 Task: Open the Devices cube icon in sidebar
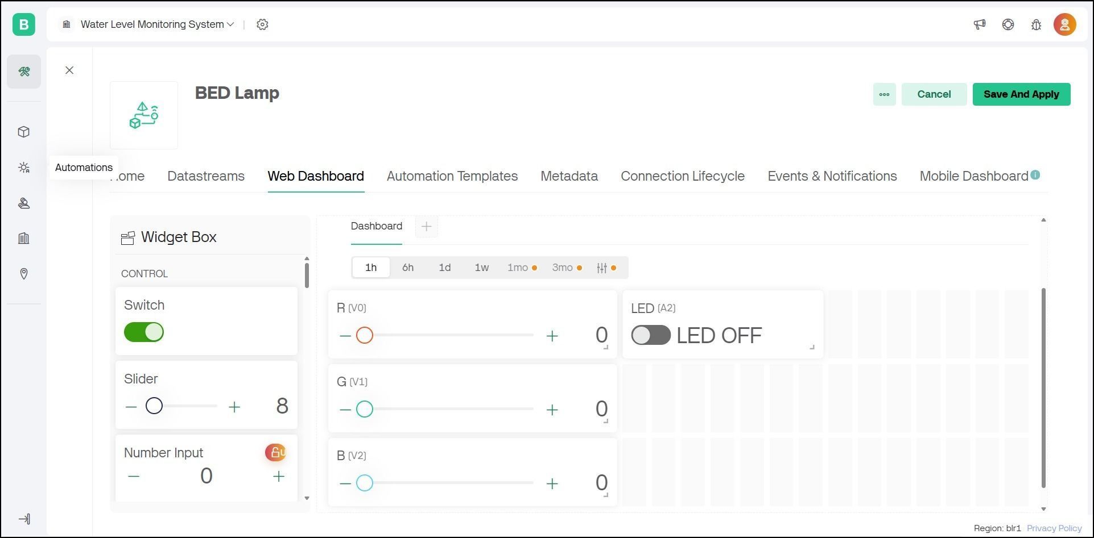pos(24,132)
